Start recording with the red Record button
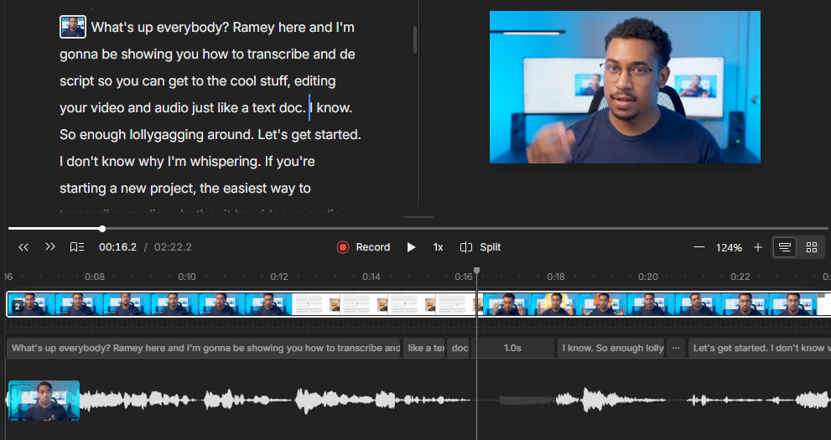The width and height of the screenshot is (831, 440). (x=363, y=247)
